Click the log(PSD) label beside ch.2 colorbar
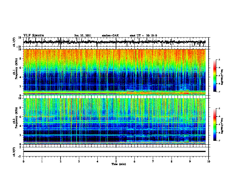The width and height of the screenshot is (235, 181). tap(222, 126)
